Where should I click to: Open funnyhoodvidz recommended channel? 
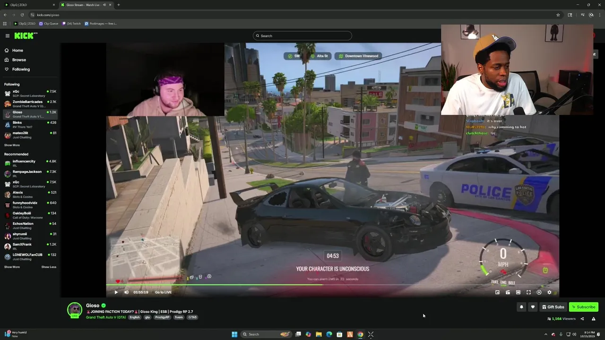30,205
